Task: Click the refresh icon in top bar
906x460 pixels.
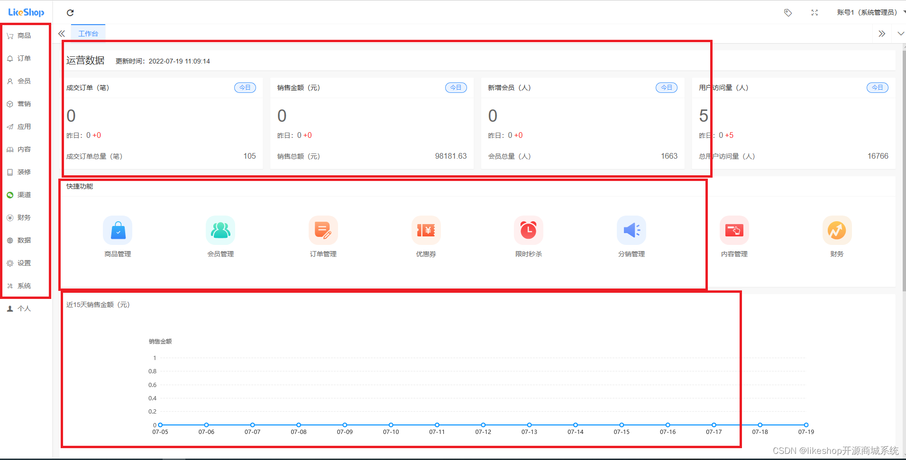Action: [x=70, y=13]
